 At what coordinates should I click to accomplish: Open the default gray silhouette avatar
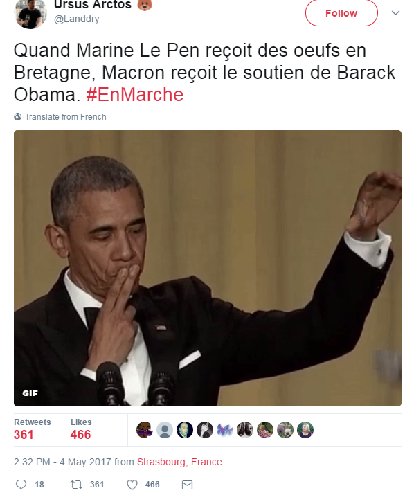pyautogui.click(x=165, y=430)
